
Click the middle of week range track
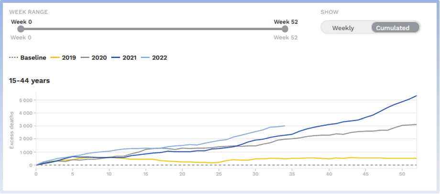pyautogui.click(x=153, y=29)
